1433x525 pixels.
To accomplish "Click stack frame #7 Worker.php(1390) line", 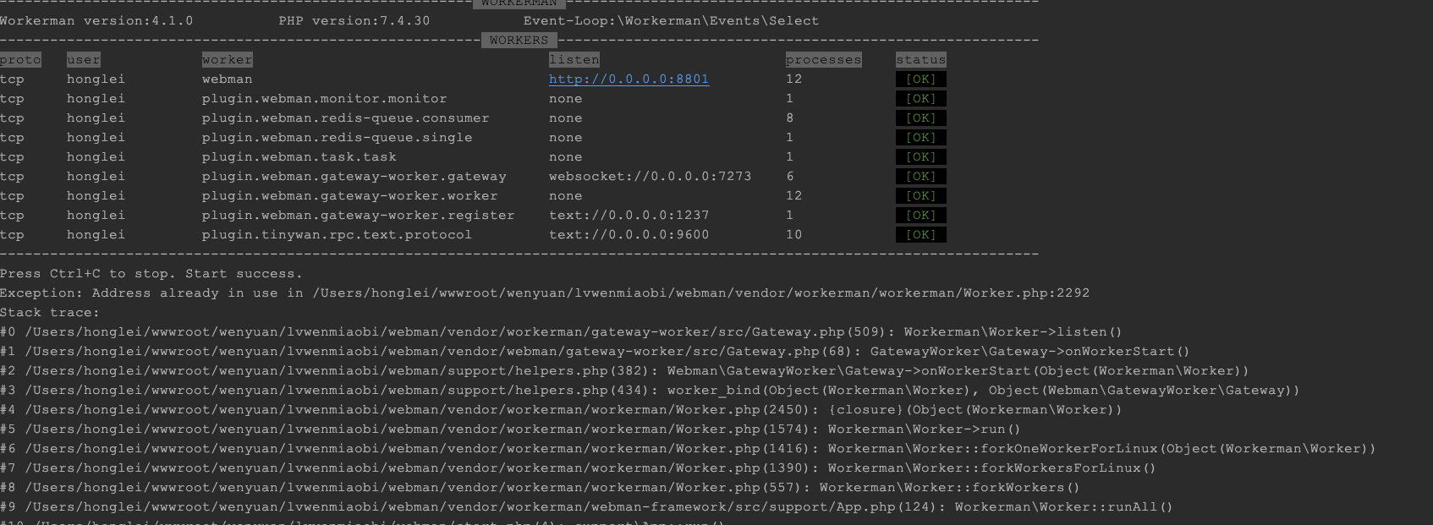I will pyautogui.click(x=578, y=468).
